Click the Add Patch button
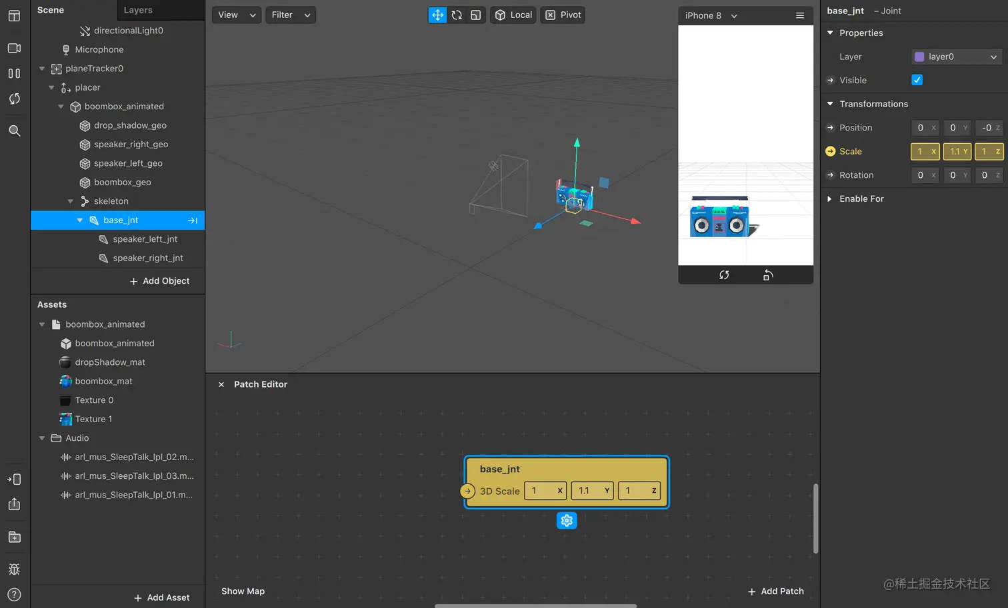The width and height of the screenshot is (1008, 608). pyautogui.click(x=776, y=591)
